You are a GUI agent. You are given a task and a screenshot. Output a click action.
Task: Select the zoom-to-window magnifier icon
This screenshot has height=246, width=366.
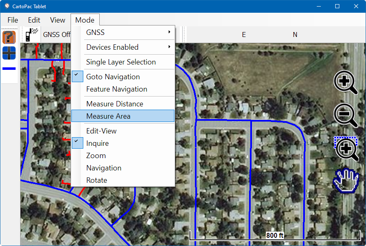point(346,148)
